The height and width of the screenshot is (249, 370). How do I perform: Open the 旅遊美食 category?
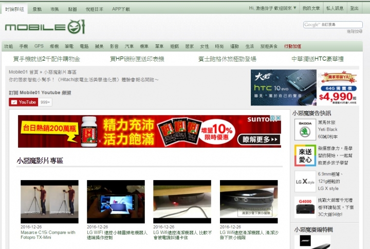click(x=269, y=46)
